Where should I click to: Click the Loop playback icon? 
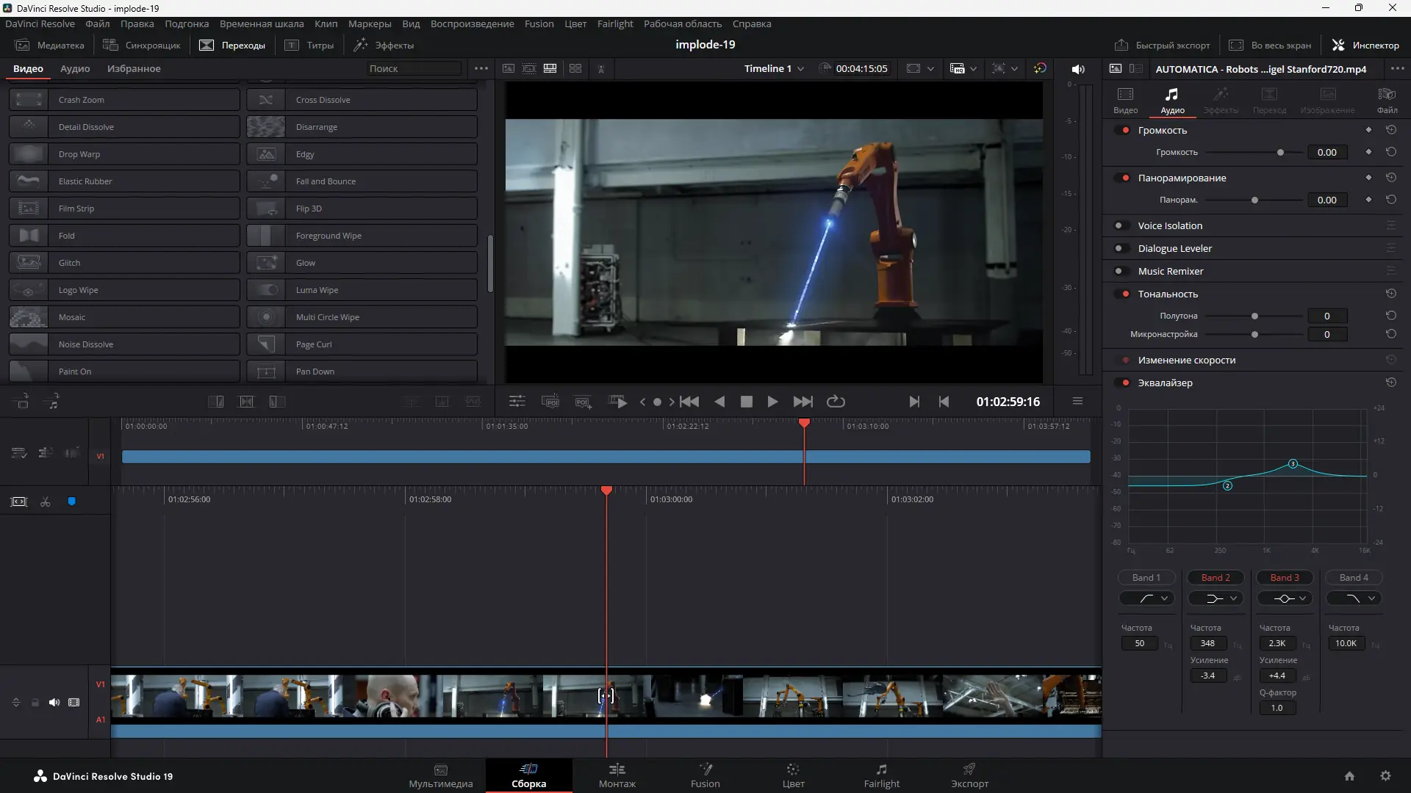[836, 402]
